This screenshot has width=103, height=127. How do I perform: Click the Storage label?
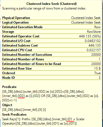(8, 32)
